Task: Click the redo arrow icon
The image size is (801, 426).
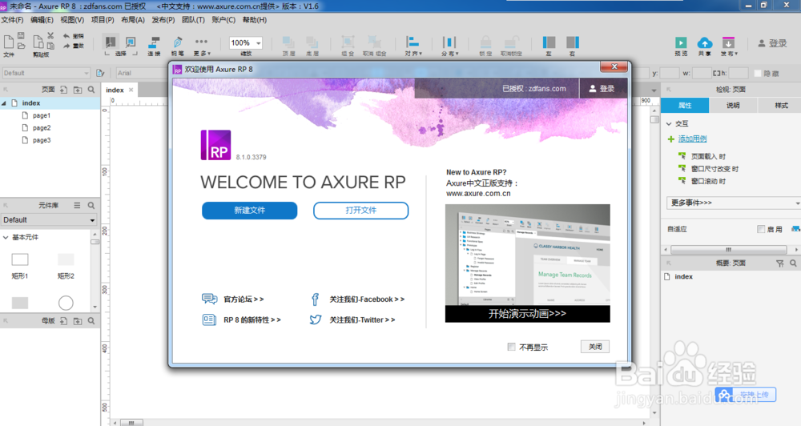Action: point(66,46)
